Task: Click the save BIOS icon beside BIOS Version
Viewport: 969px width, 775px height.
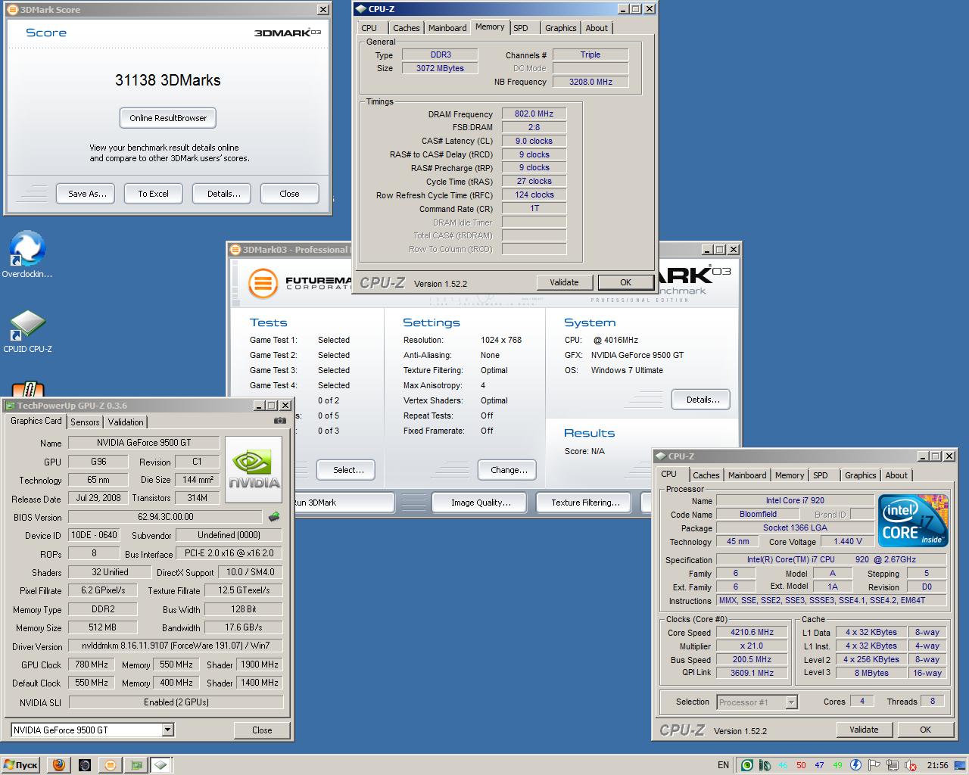Action: coord(274,517)
